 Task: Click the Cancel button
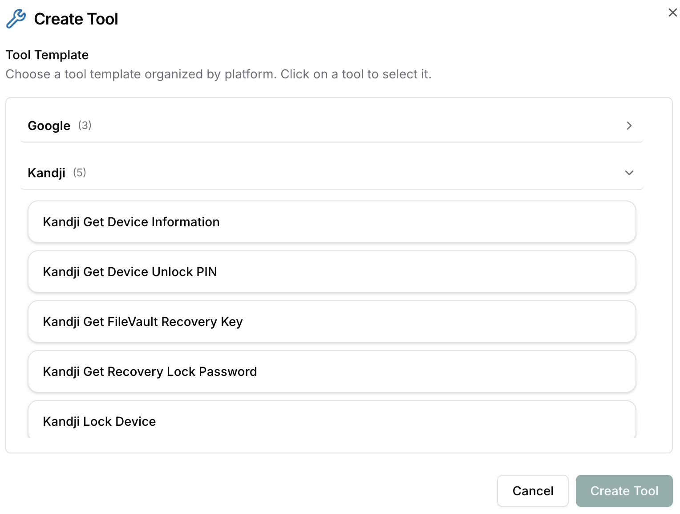pyautogui.click(x=533, y=490)
